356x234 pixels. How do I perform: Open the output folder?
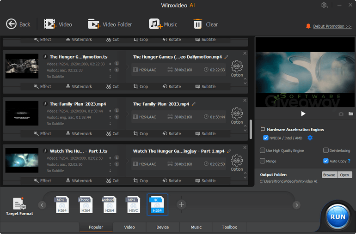tap(344, 175)
